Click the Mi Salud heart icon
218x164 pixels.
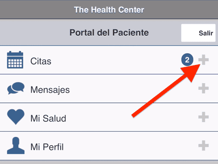tap(16, 117)
